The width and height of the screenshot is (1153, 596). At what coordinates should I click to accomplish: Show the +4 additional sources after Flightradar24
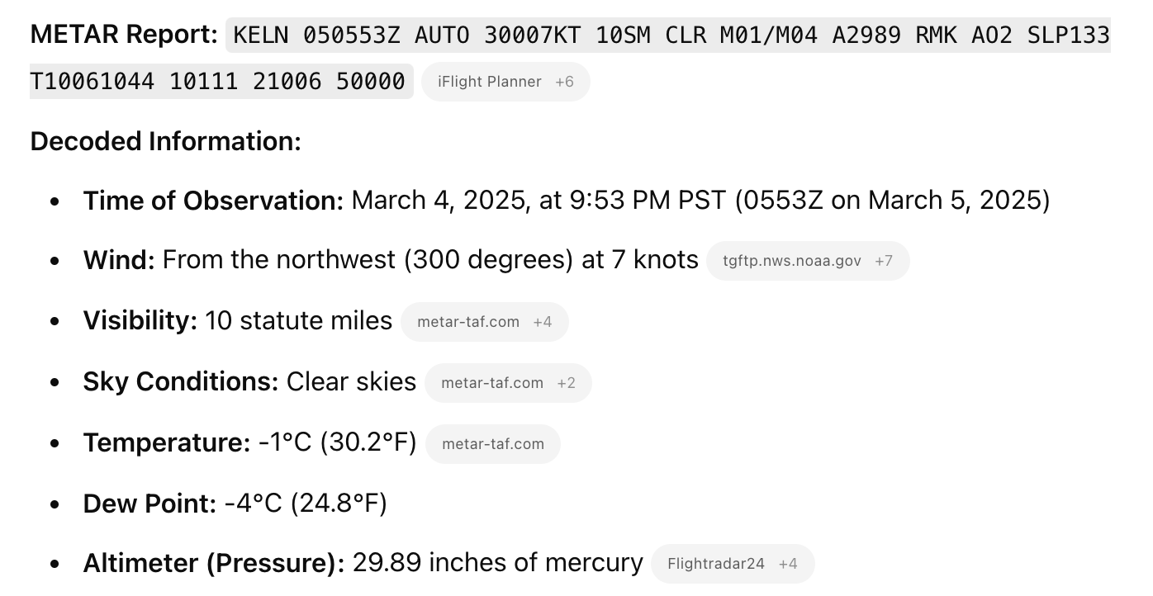point(788,565)
